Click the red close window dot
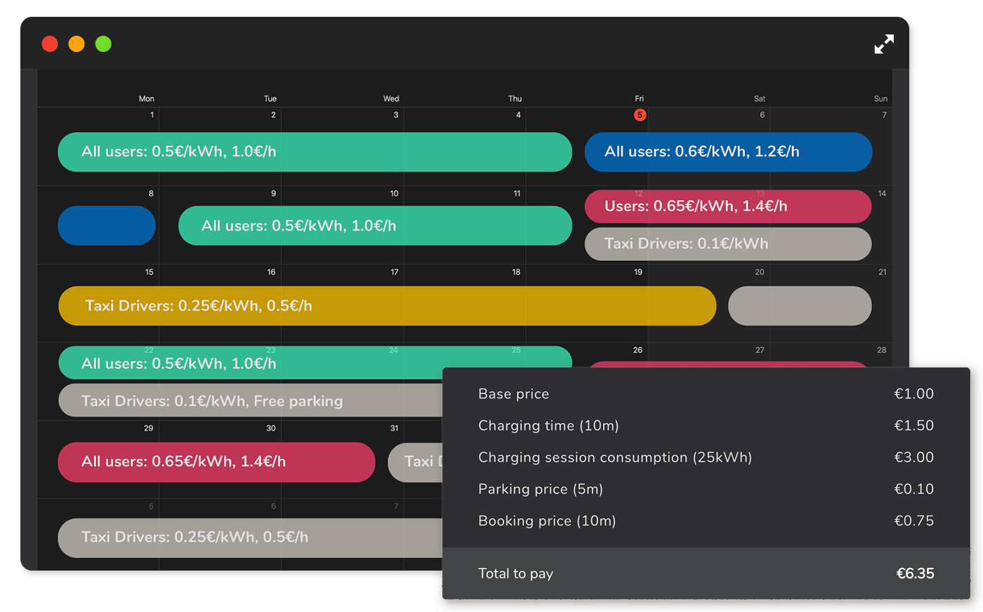This screenshot has height=612, width=983. coord(50,44)
